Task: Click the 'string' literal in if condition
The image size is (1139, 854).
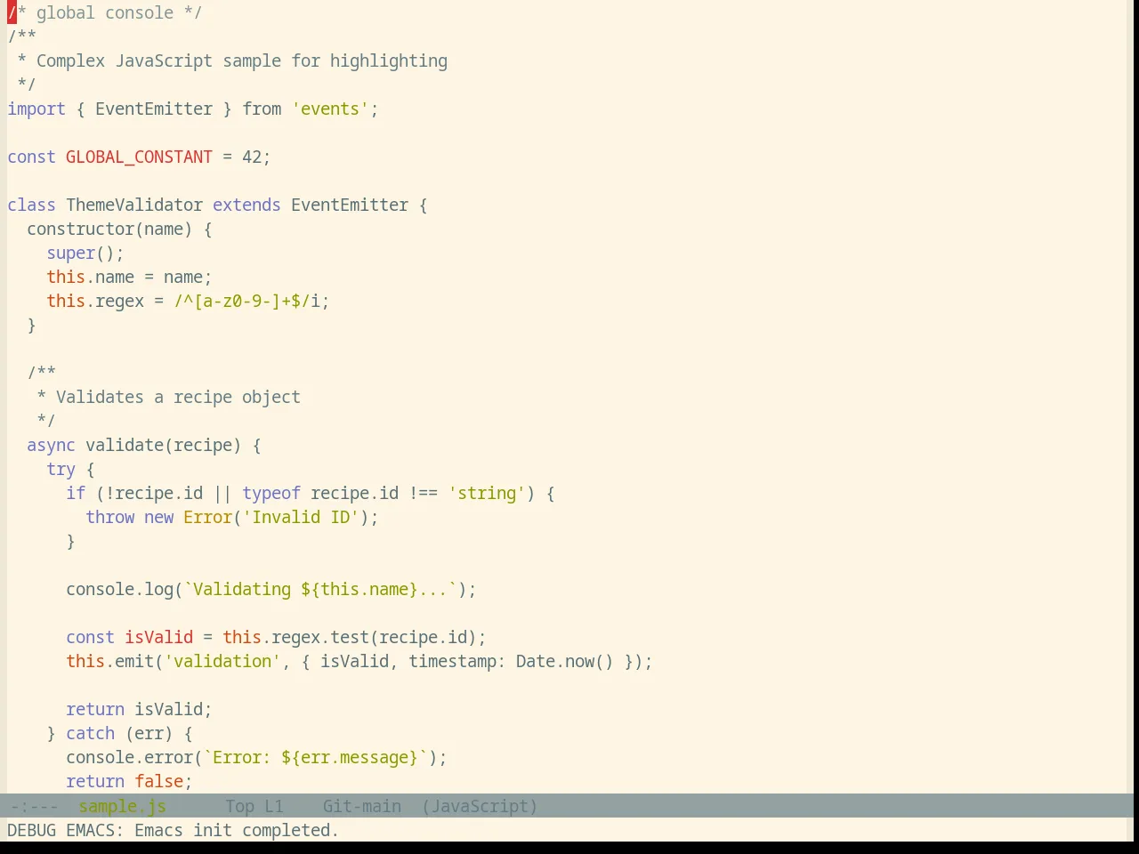Action: [487, 493]
